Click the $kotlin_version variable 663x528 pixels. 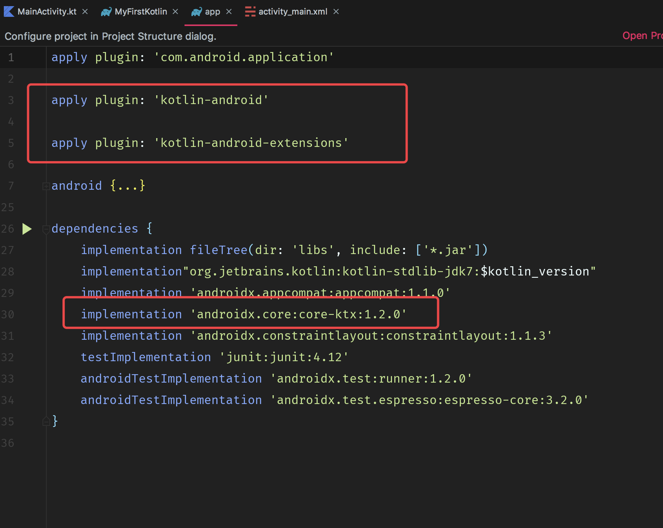click(535, 271)
